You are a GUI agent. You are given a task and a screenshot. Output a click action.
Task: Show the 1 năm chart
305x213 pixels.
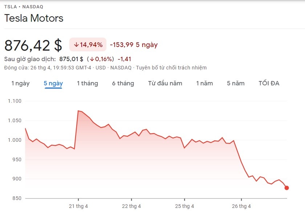(x=204, y=83)
